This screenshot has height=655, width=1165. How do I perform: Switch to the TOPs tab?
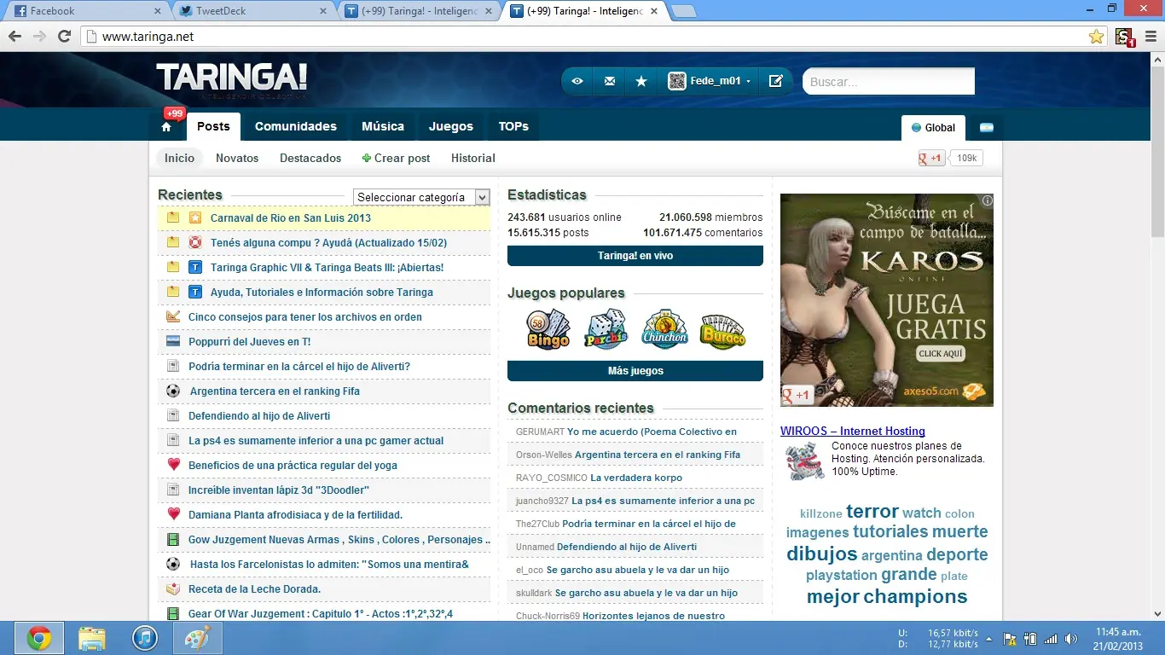pos(513,126)
